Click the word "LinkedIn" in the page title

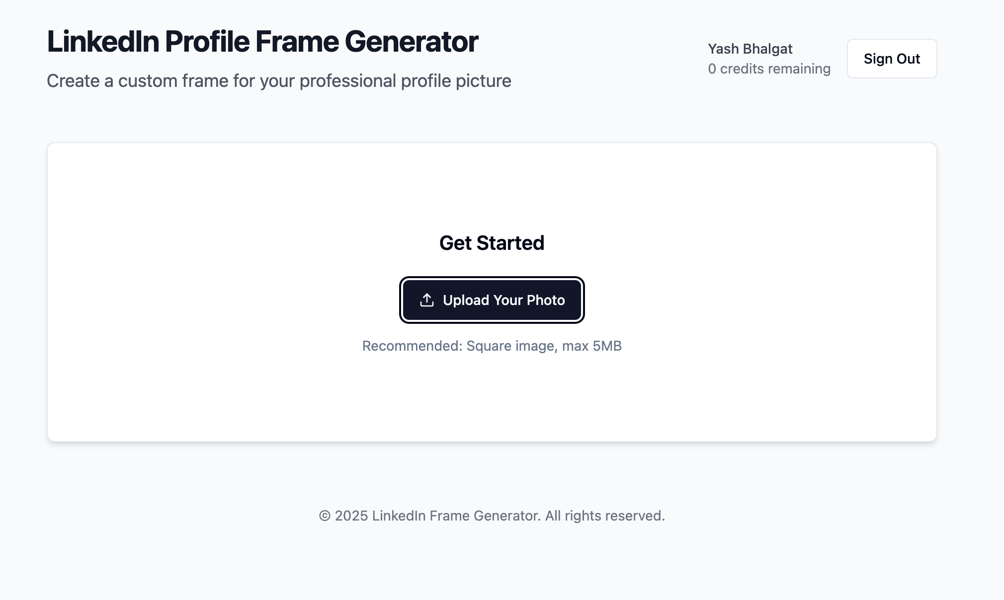click(103, 41)
